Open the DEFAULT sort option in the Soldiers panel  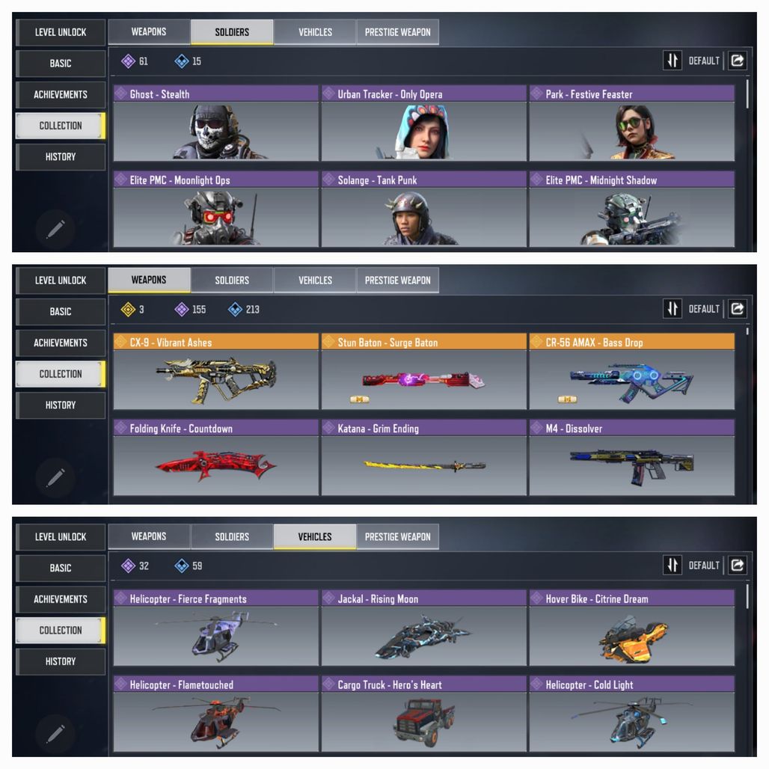click(704, 61)
